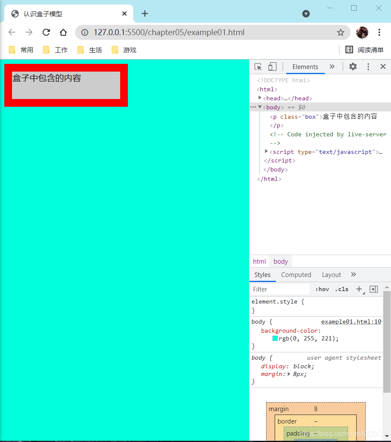The height and width of the screenshot is (442, 391).
Task: Bookmark this page with the star
Action: tap(340, 33)
